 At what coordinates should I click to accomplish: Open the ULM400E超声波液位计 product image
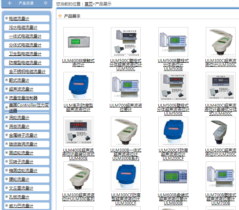click(78, 132)
